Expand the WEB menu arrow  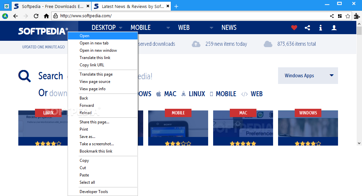[x=211, y=28]
